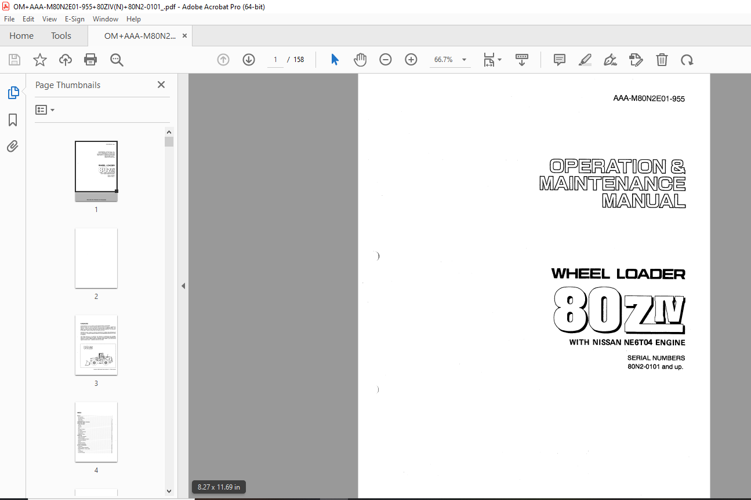Open the thumbnails options menu icon
This screenshot has width=751, height=500.
45,110
